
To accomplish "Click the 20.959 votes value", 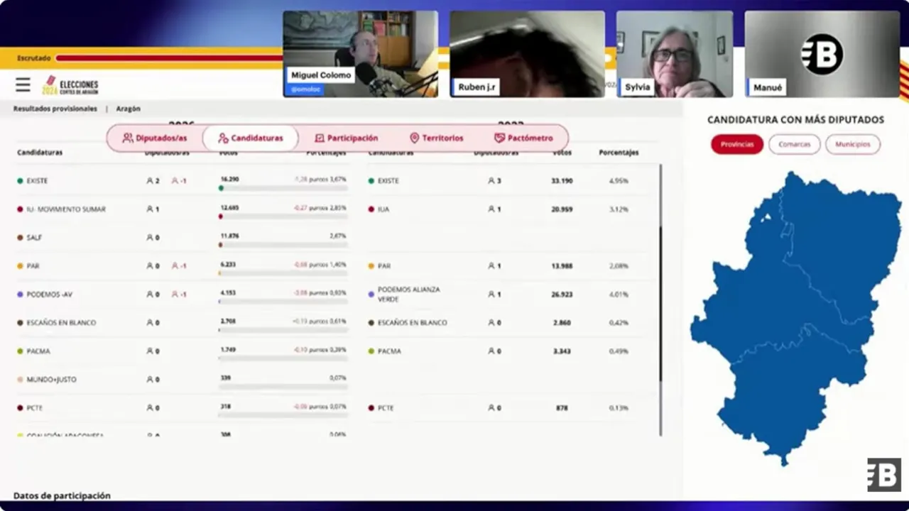I will [562, 209].
